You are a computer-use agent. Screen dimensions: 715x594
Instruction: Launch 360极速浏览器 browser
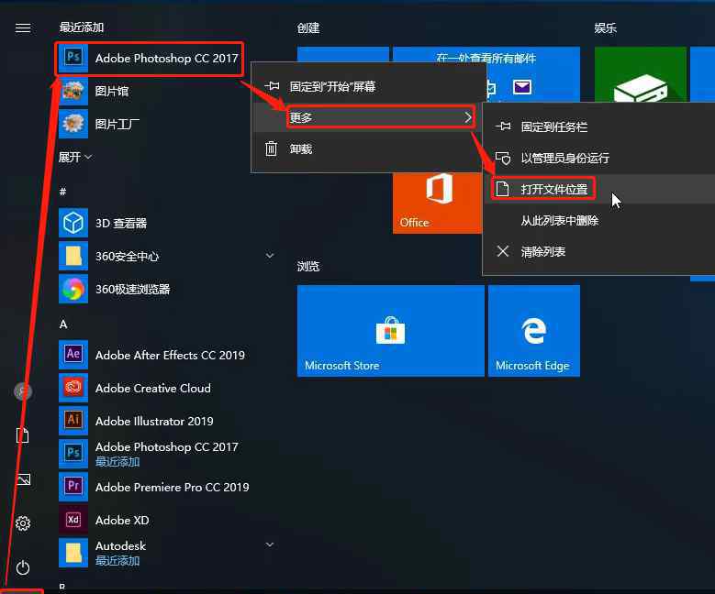click(132, 289)
